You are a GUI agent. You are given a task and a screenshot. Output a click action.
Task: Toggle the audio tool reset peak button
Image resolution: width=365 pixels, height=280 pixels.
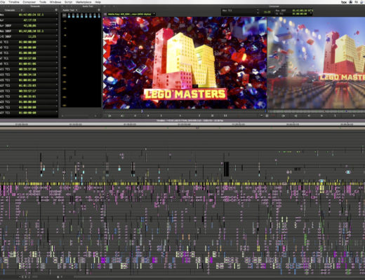pyautogui.click(x=64, y=15)
